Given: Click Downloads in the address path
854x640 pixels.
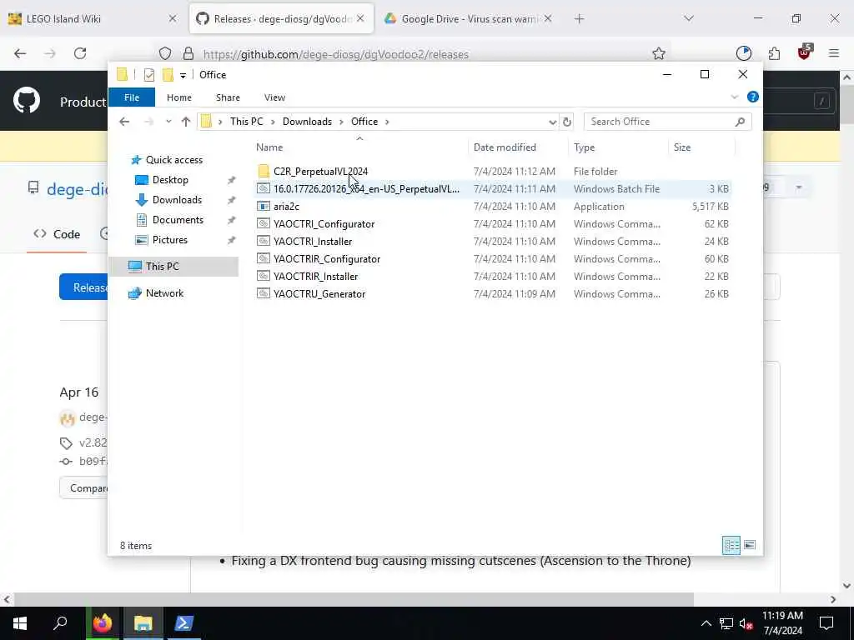Looking at the screenshot, I should click(x=307, y=122).
